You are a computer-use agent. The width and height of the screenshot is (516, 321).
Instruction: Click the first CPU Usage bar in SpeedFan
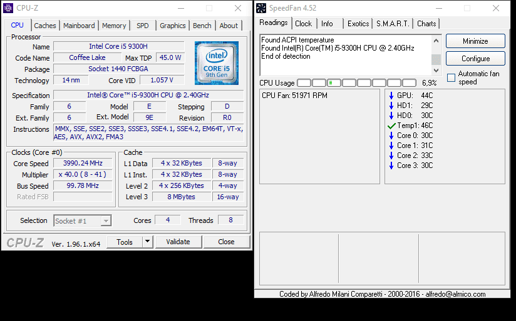click(x=304, y=82)
